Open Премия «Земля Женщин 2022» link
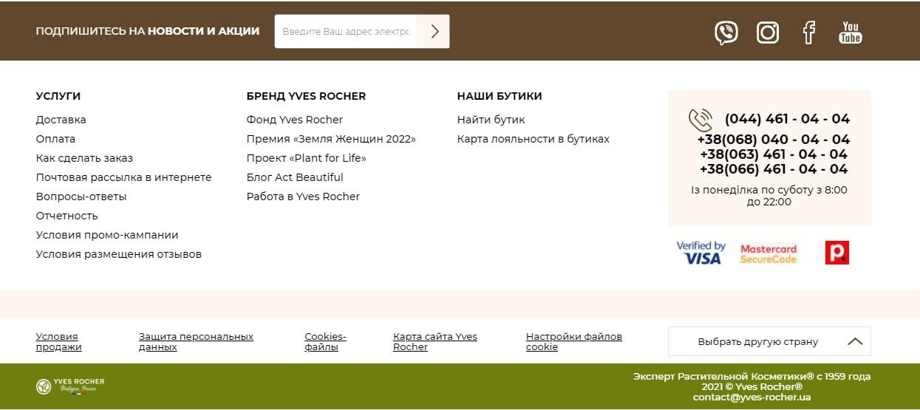Viewport: 920px width, 410px height. (331, 139)
